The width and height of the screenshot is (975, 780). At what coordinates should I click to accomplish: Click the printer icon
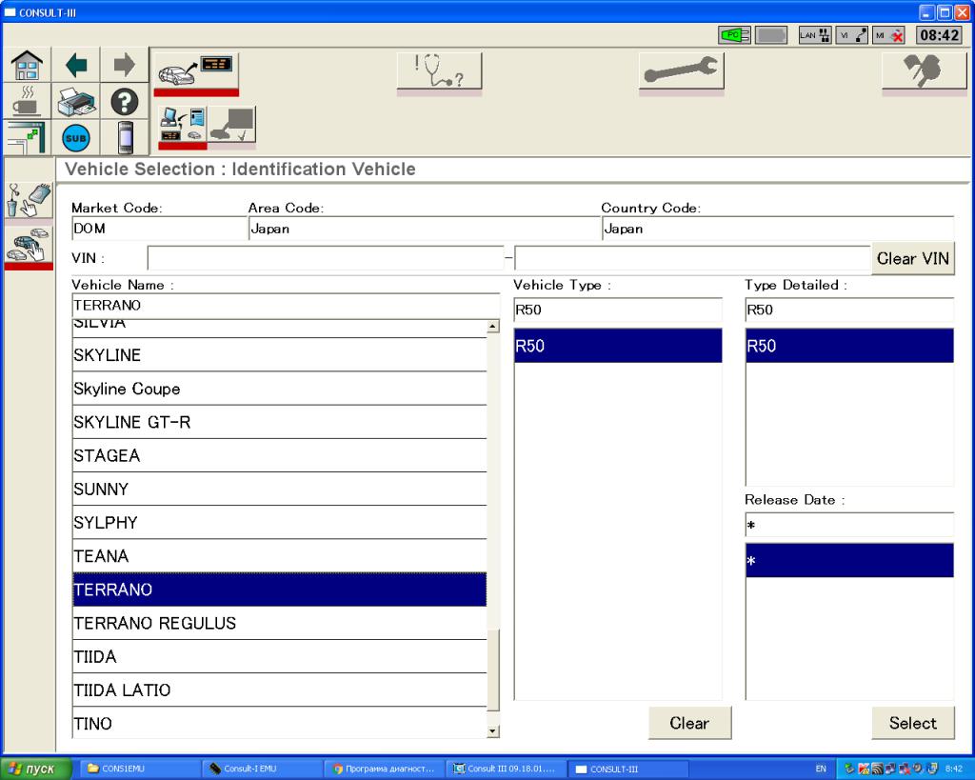[75, 103]
